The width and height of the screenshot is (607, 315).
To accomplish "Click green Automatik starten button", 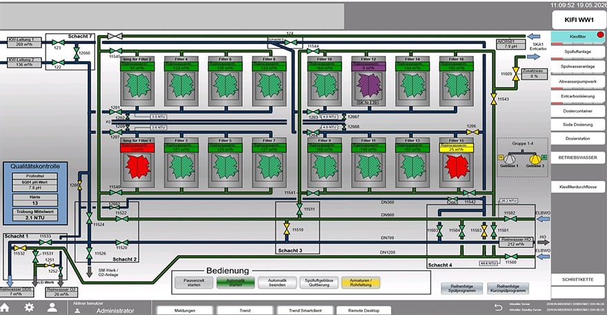I will click(235, 283).
